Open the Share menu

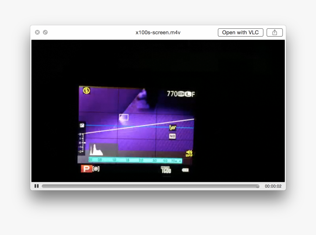pyautogui.click(x=274, y=32)
